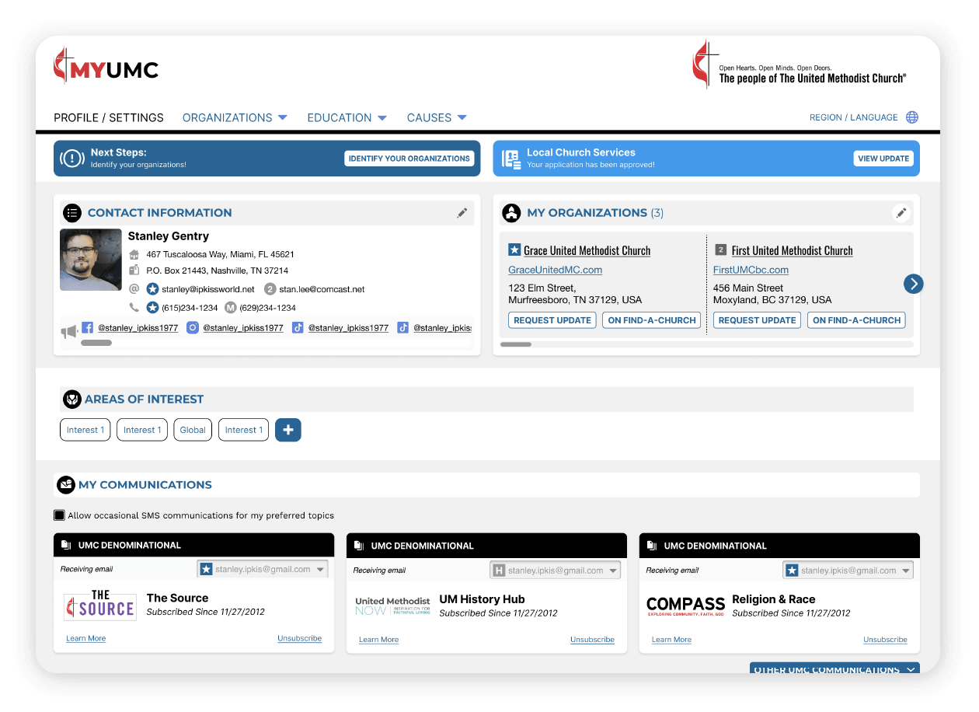Click the Contact Information panel icon
Viewport: 979px width, 712px height.
72,212
